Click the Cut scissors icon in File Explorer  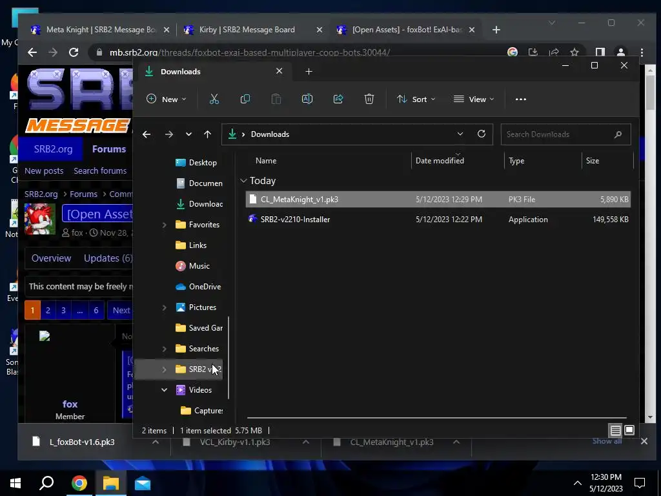(x=214, y=99)
